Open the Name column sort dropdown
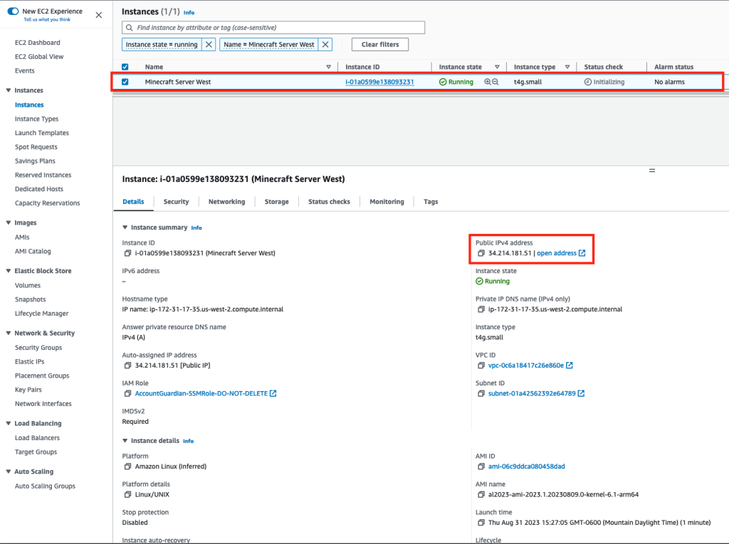The image size is (729, 544). pos(329,66)
